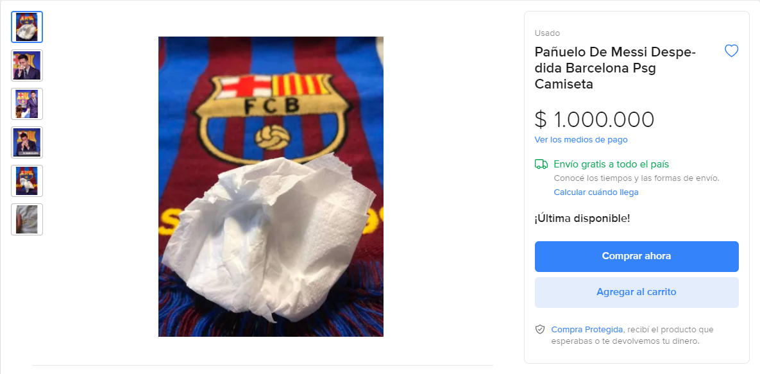The height and width of the screenshot is (374, 760).
Task: Click the $ 1.000.000 price
Action: click(595, 120)
